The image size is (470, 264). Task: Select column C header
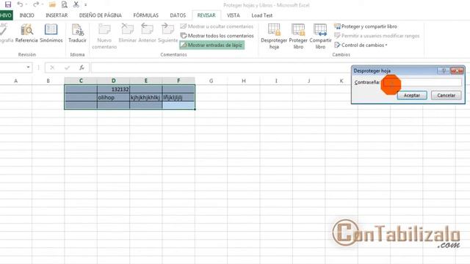pos(81,81)
